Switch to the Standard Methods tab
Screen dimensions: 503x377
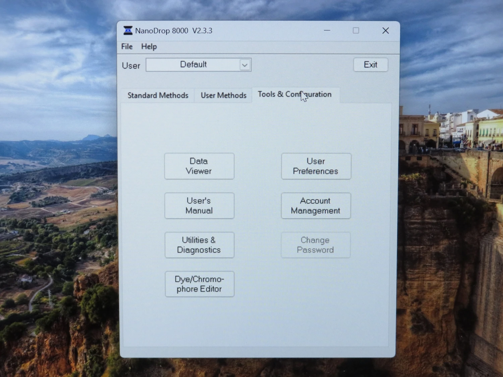[x=158, y=96]
